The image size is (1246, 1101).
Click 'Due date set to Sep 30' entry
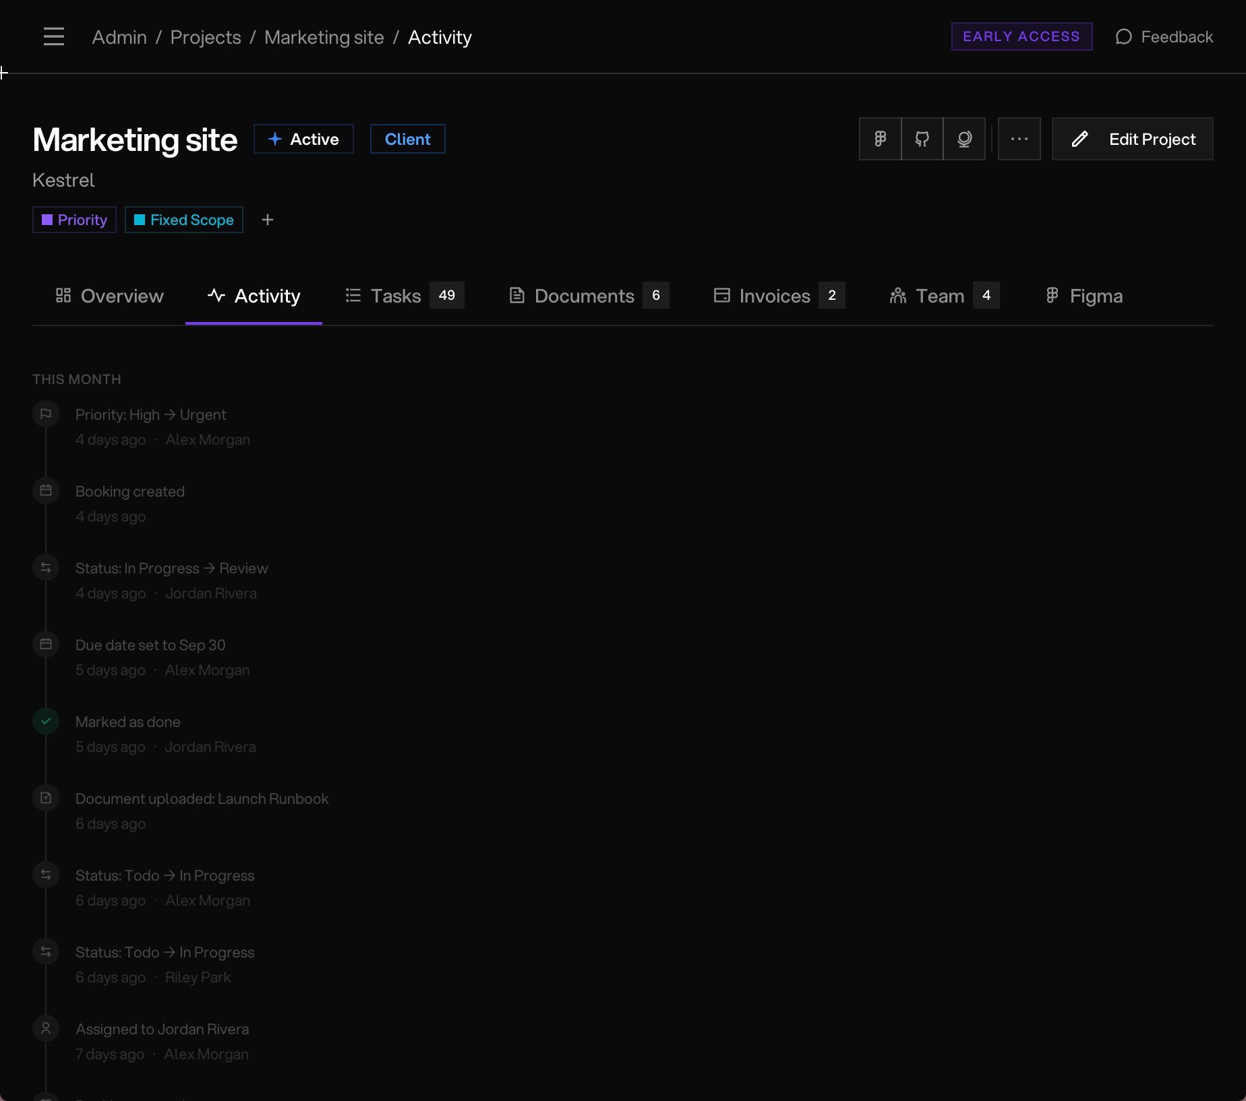click(150, 645)
